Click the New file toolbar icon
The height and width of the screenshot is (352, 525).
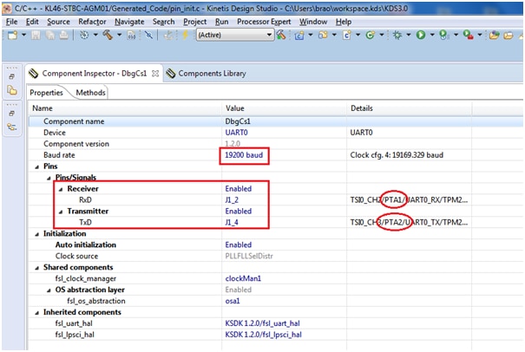(11, 35)
